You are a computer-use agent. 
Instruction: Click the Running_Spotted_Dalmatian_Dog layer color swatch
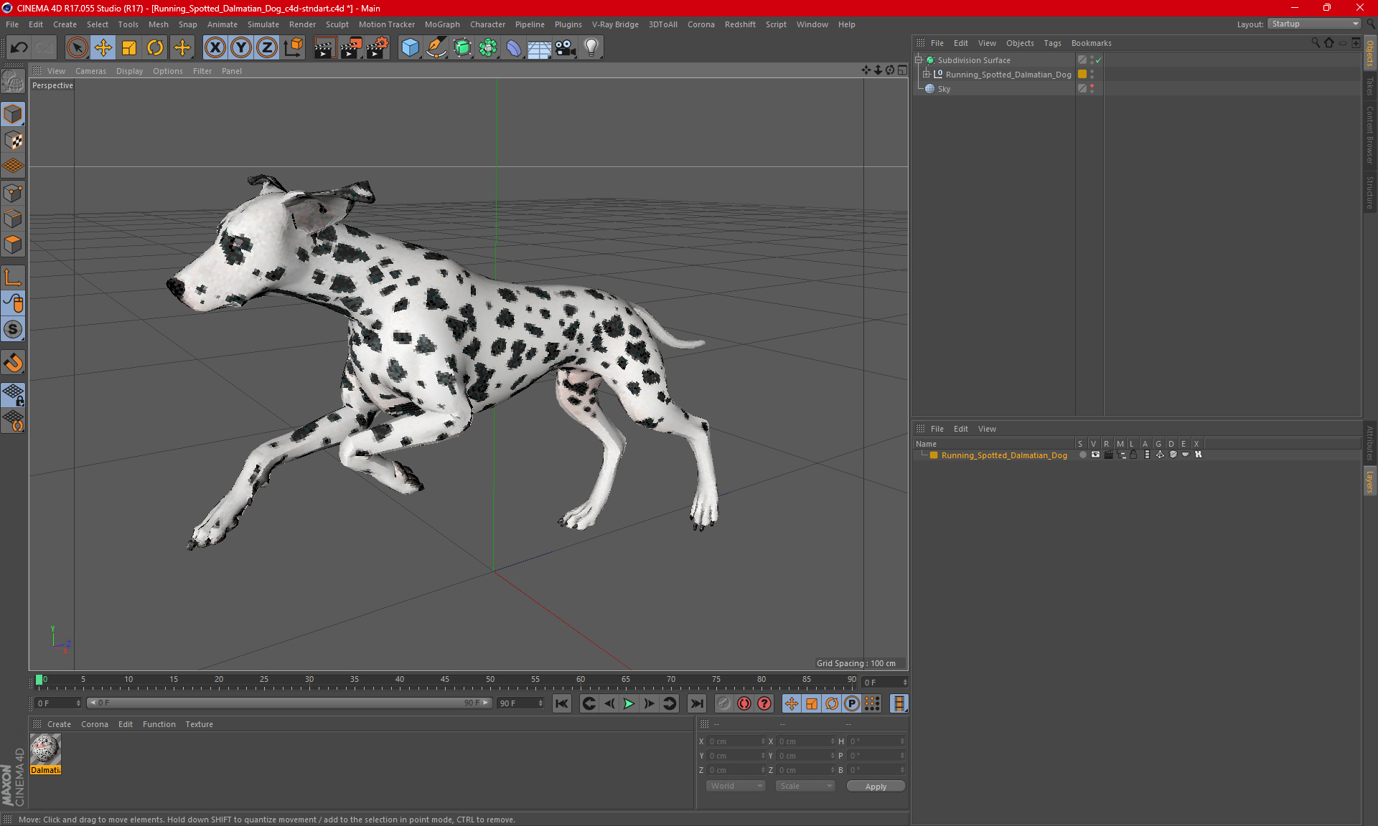(x=934, y=455)
